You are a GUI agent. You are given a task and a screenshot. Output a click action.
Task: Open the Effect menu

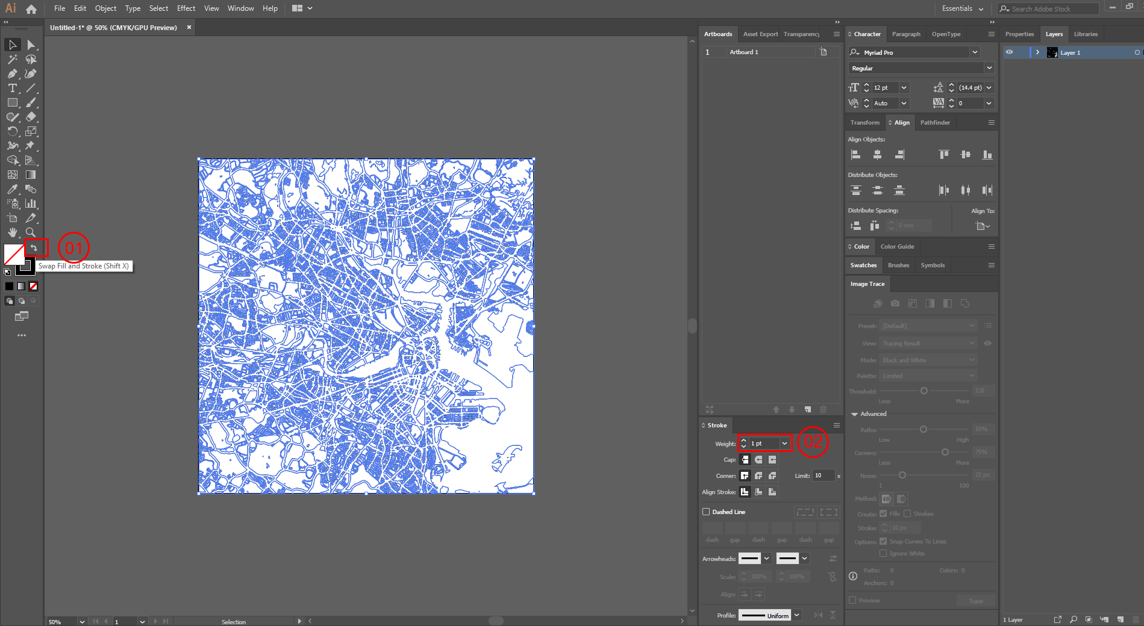click(x=186, y=8)
